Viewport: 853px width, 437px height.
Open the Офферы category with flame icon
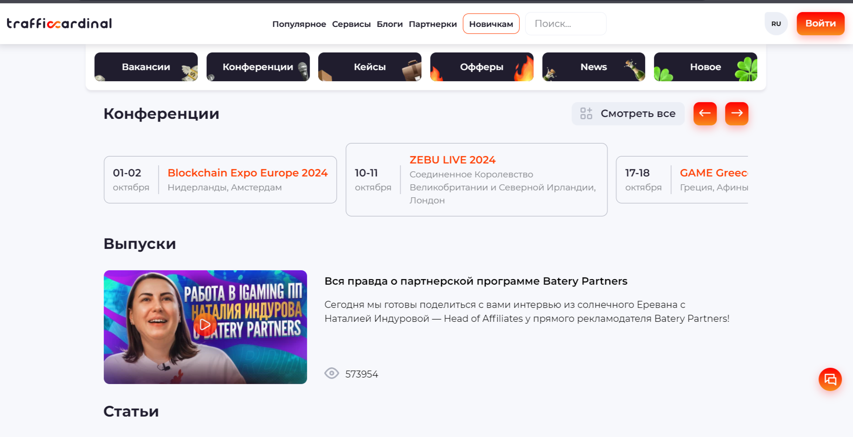click(481, 67)
